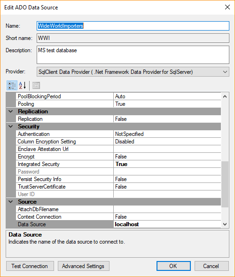Screen dimensions: 235x277
Task: Select Column Encryption Setting property
Action: point(64,142)
